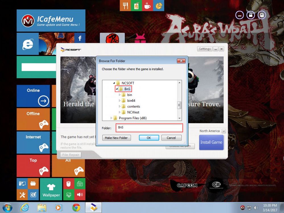
Task: Open the juice drink tile
Action: (136, 5)
